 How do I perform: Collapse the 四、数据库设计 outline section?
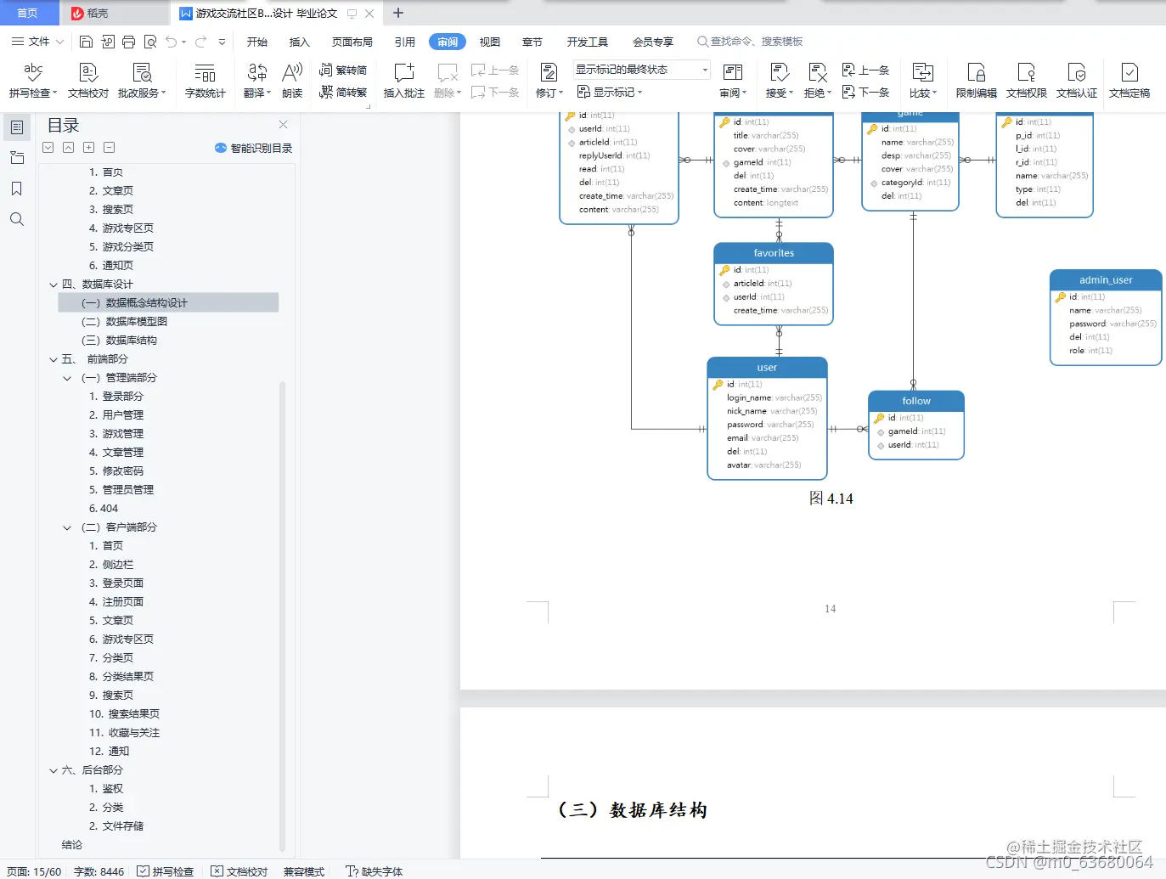point(54,285)
